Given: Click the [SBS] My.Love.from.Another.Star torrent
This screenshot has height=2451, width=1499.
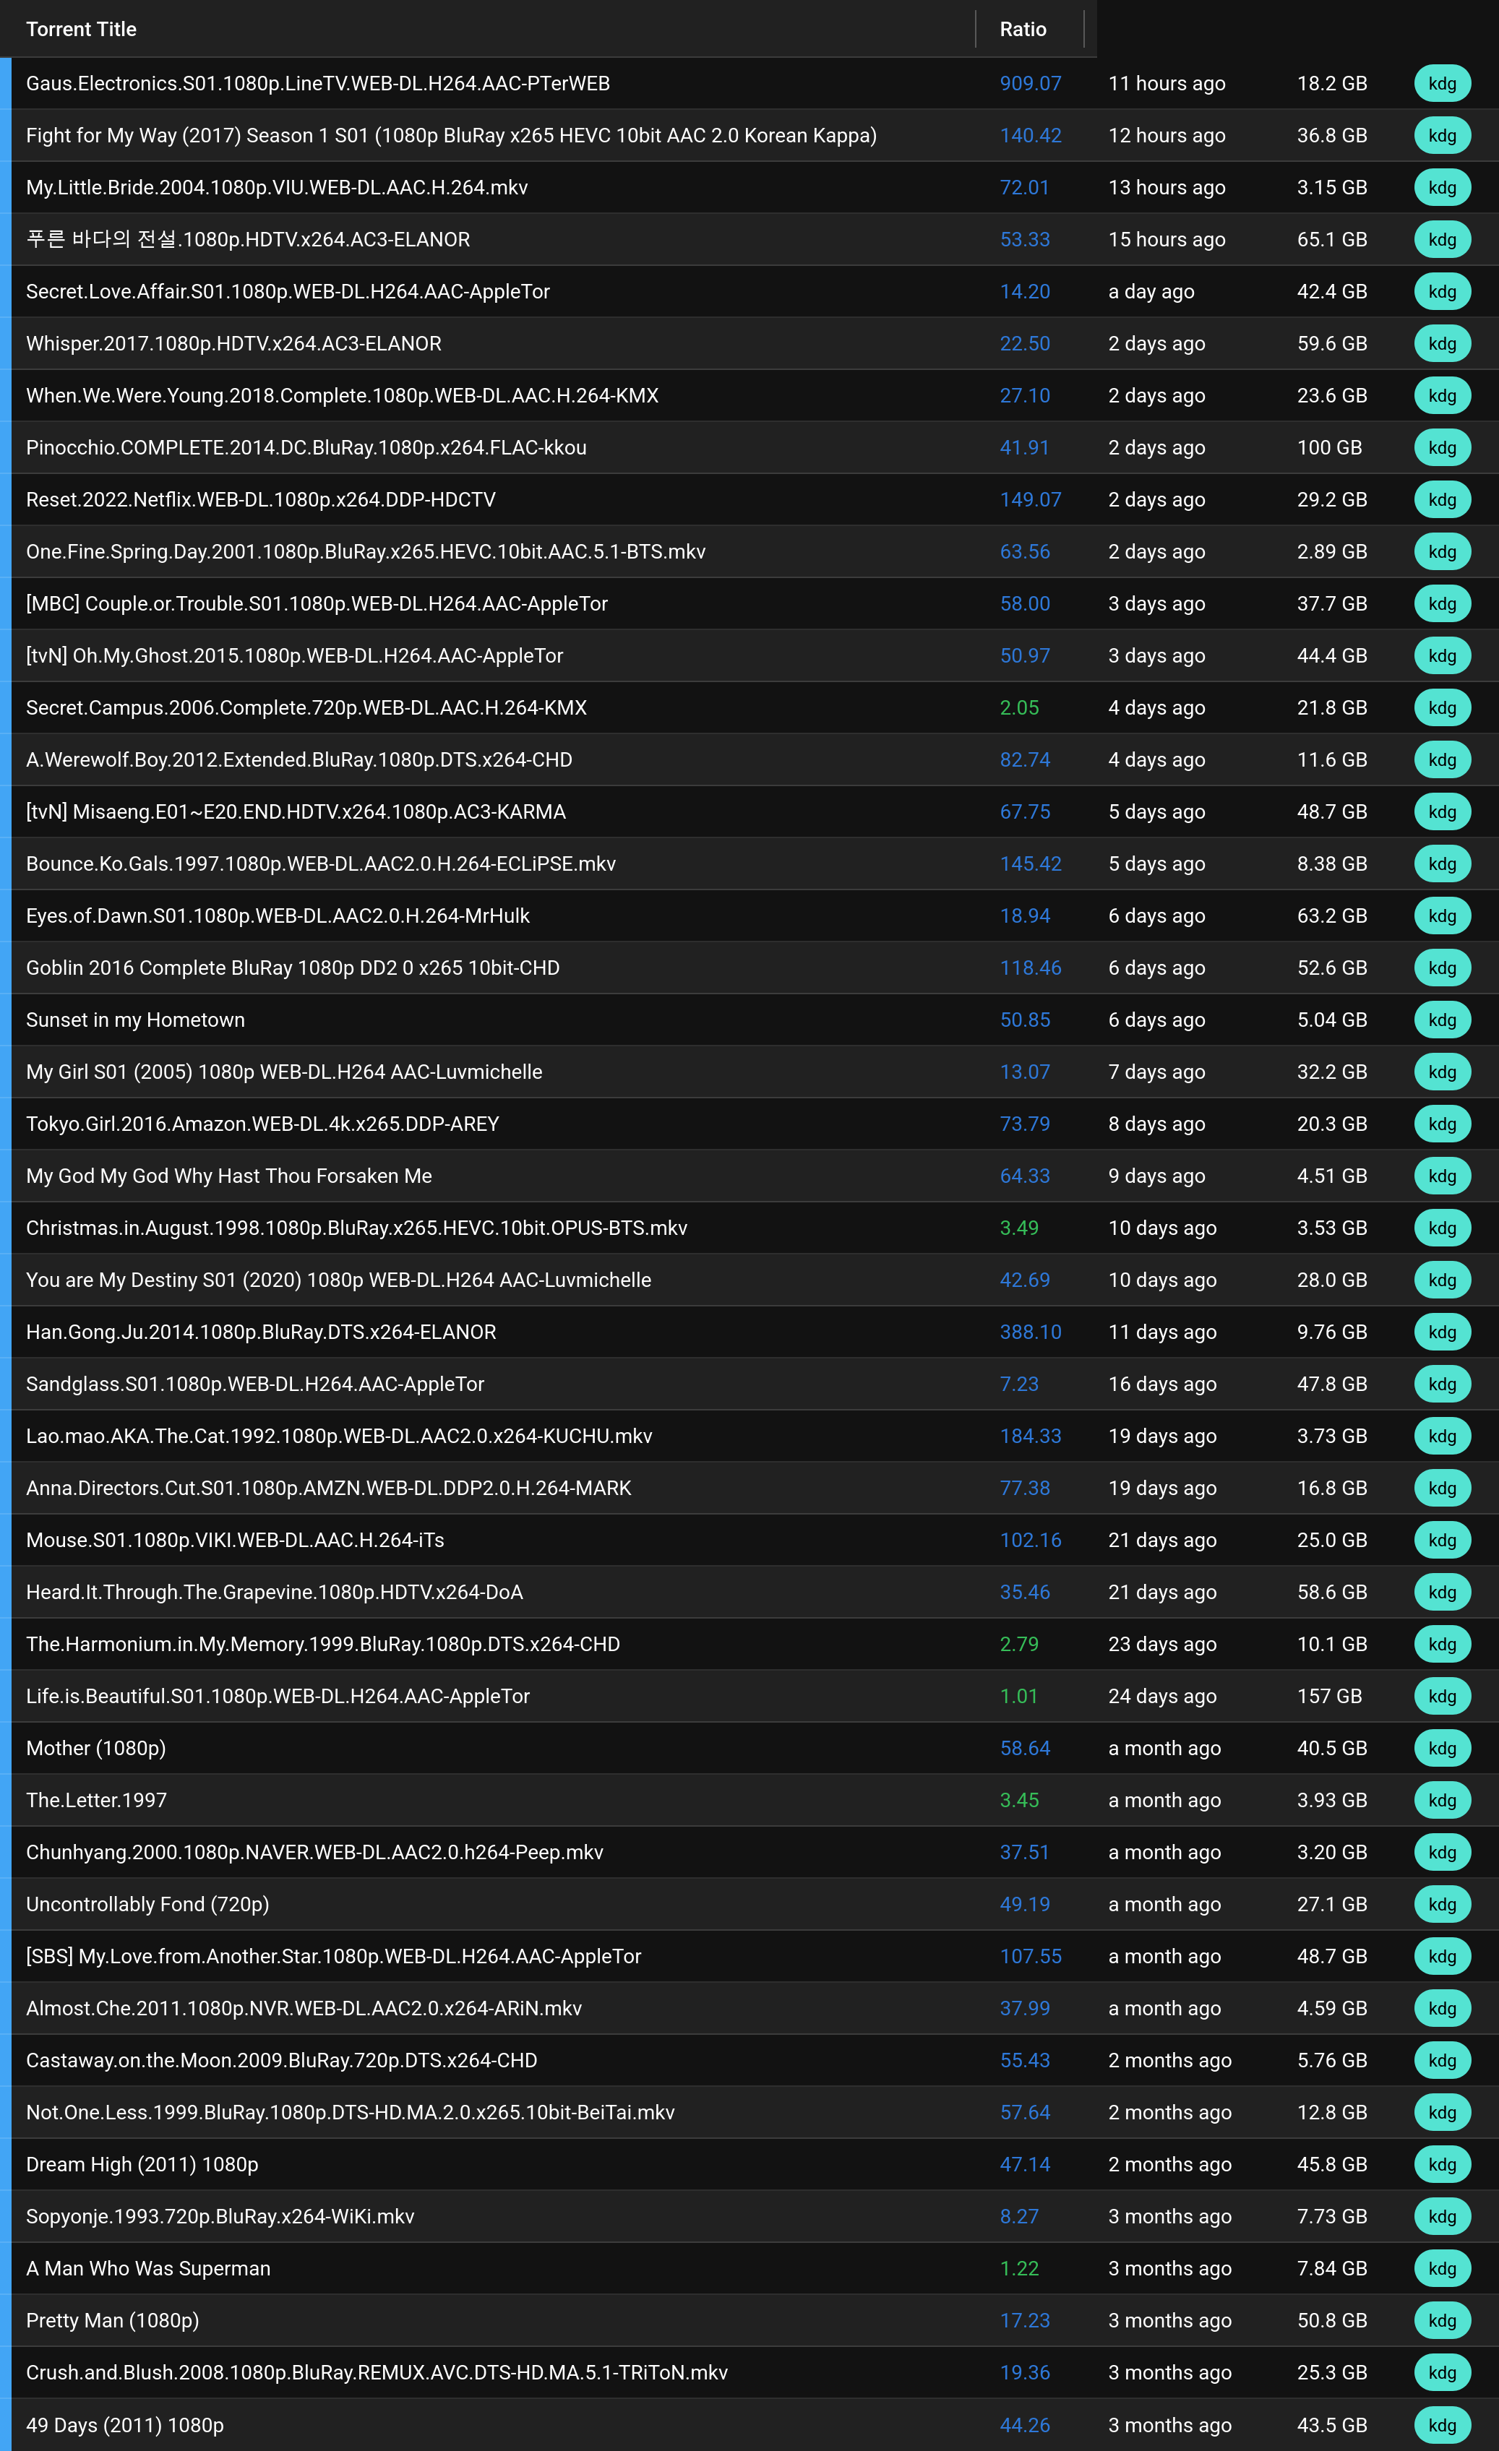Looking at the screenshot, I should pos(333,1957).
